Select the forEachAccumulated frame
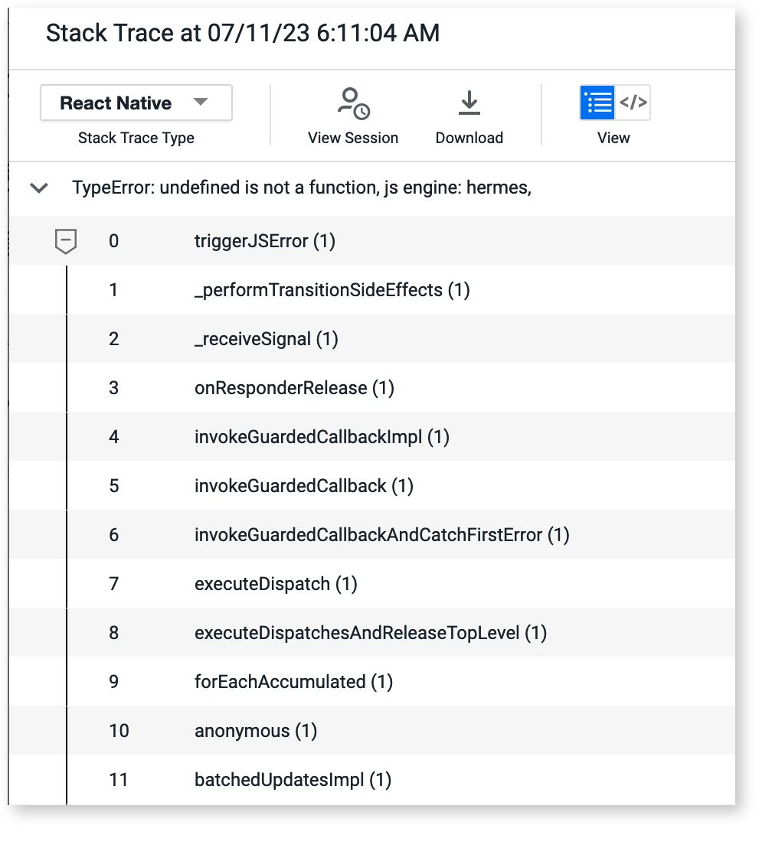 (x=372, y=681)
